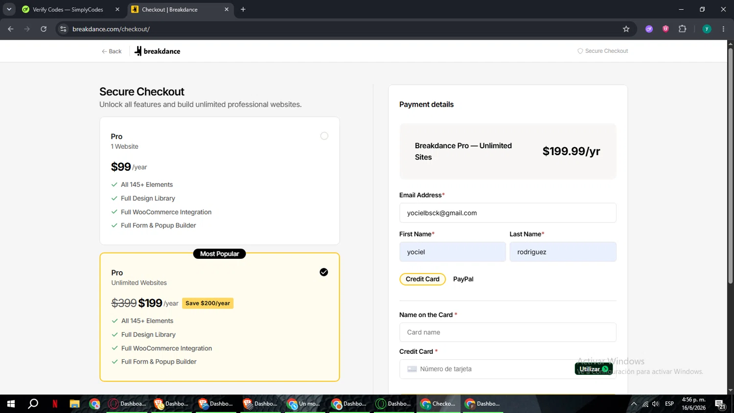The height and width of the screenshot is (413, 734).
Task: Go back using the browser back arrow
Action: click(11, 29)
